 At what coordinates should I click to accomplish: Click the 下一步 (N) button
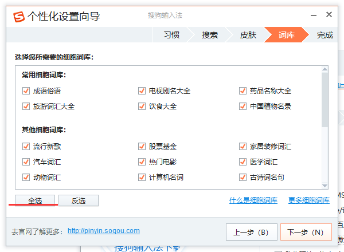click(306, 232)
